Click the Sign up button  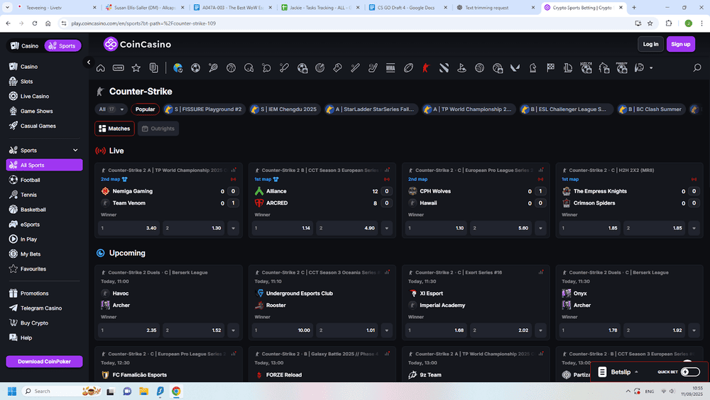point(681,44)
